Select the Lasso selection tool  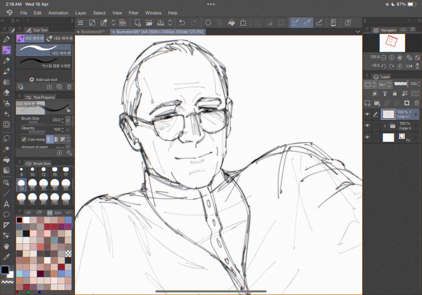tap(6, 138)
